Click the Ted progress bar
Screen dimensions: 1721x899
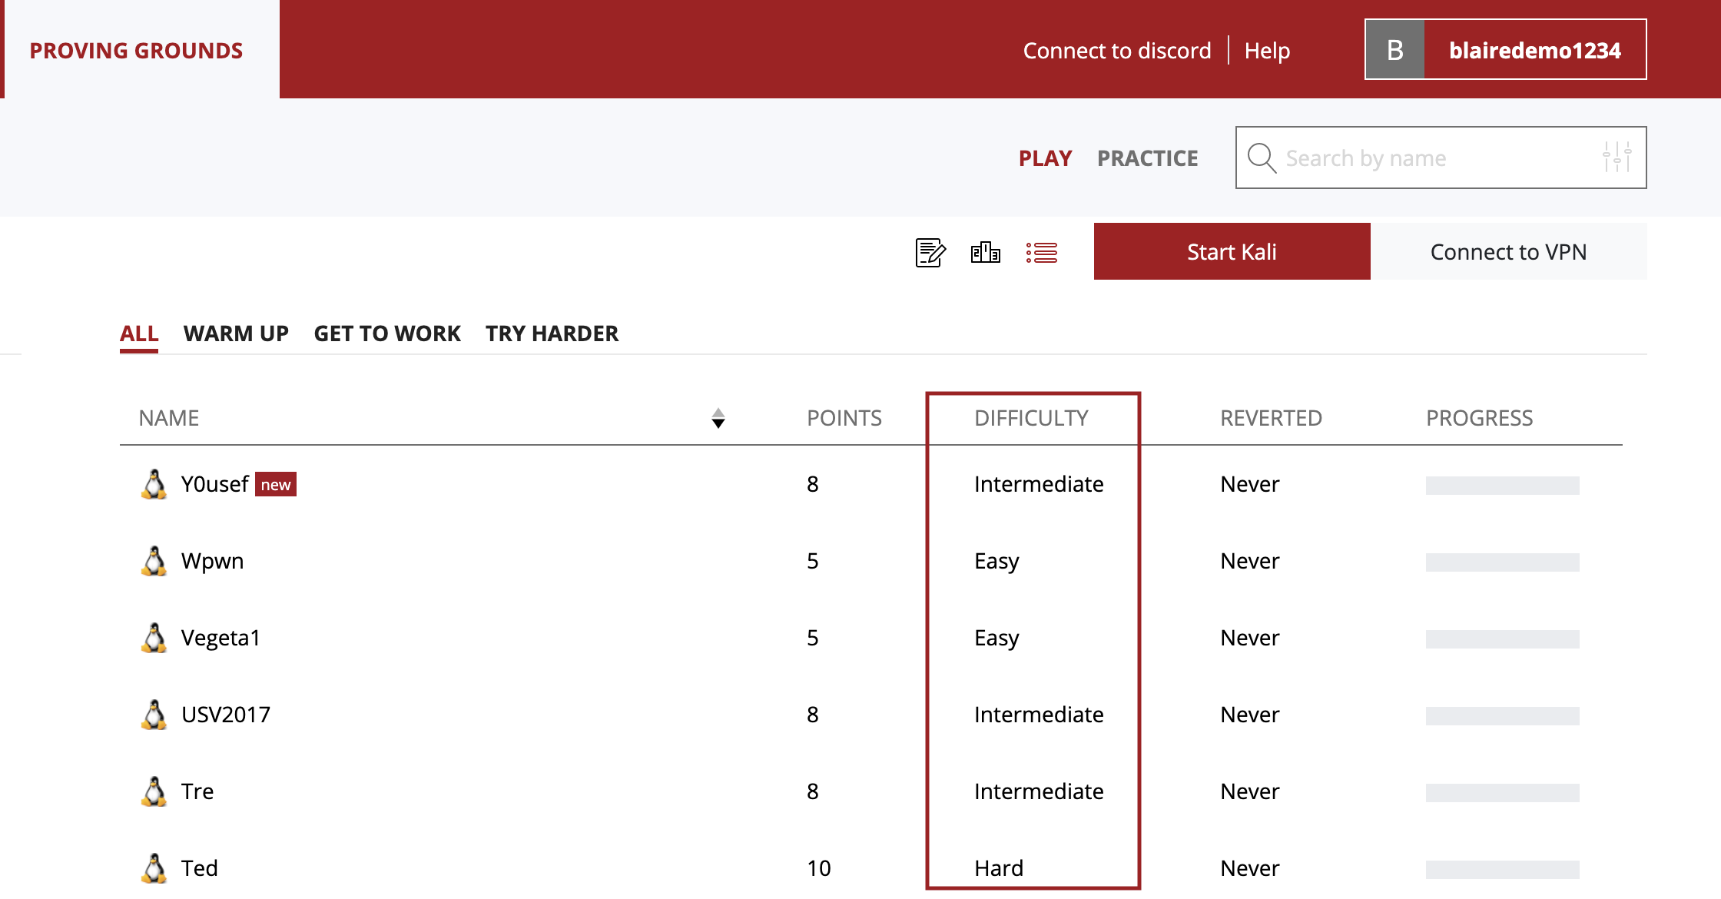tap(1503, 870)
